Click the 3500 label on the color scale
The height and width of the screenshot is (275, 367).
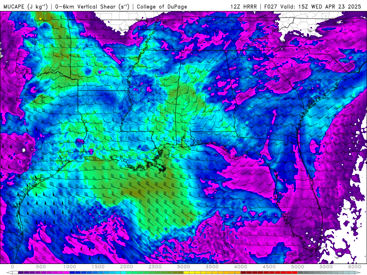pos(212,267)
